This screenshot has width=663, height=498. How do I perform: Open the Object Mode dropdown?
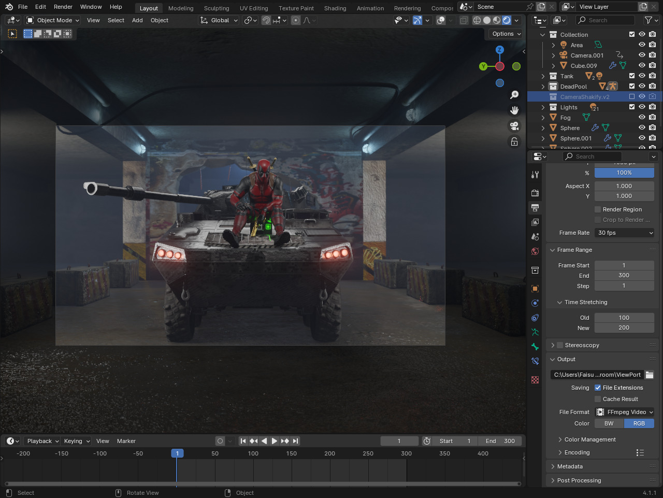pyautogui.click(x=52, y=20)
